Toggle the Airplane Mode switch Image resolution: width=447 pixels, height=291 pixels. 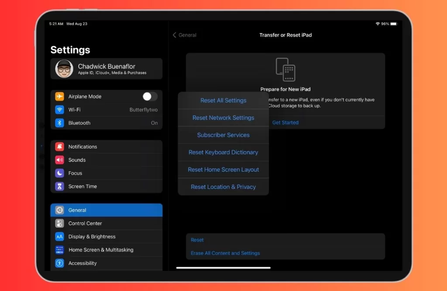pyautogui.click(x=150, y=97)
